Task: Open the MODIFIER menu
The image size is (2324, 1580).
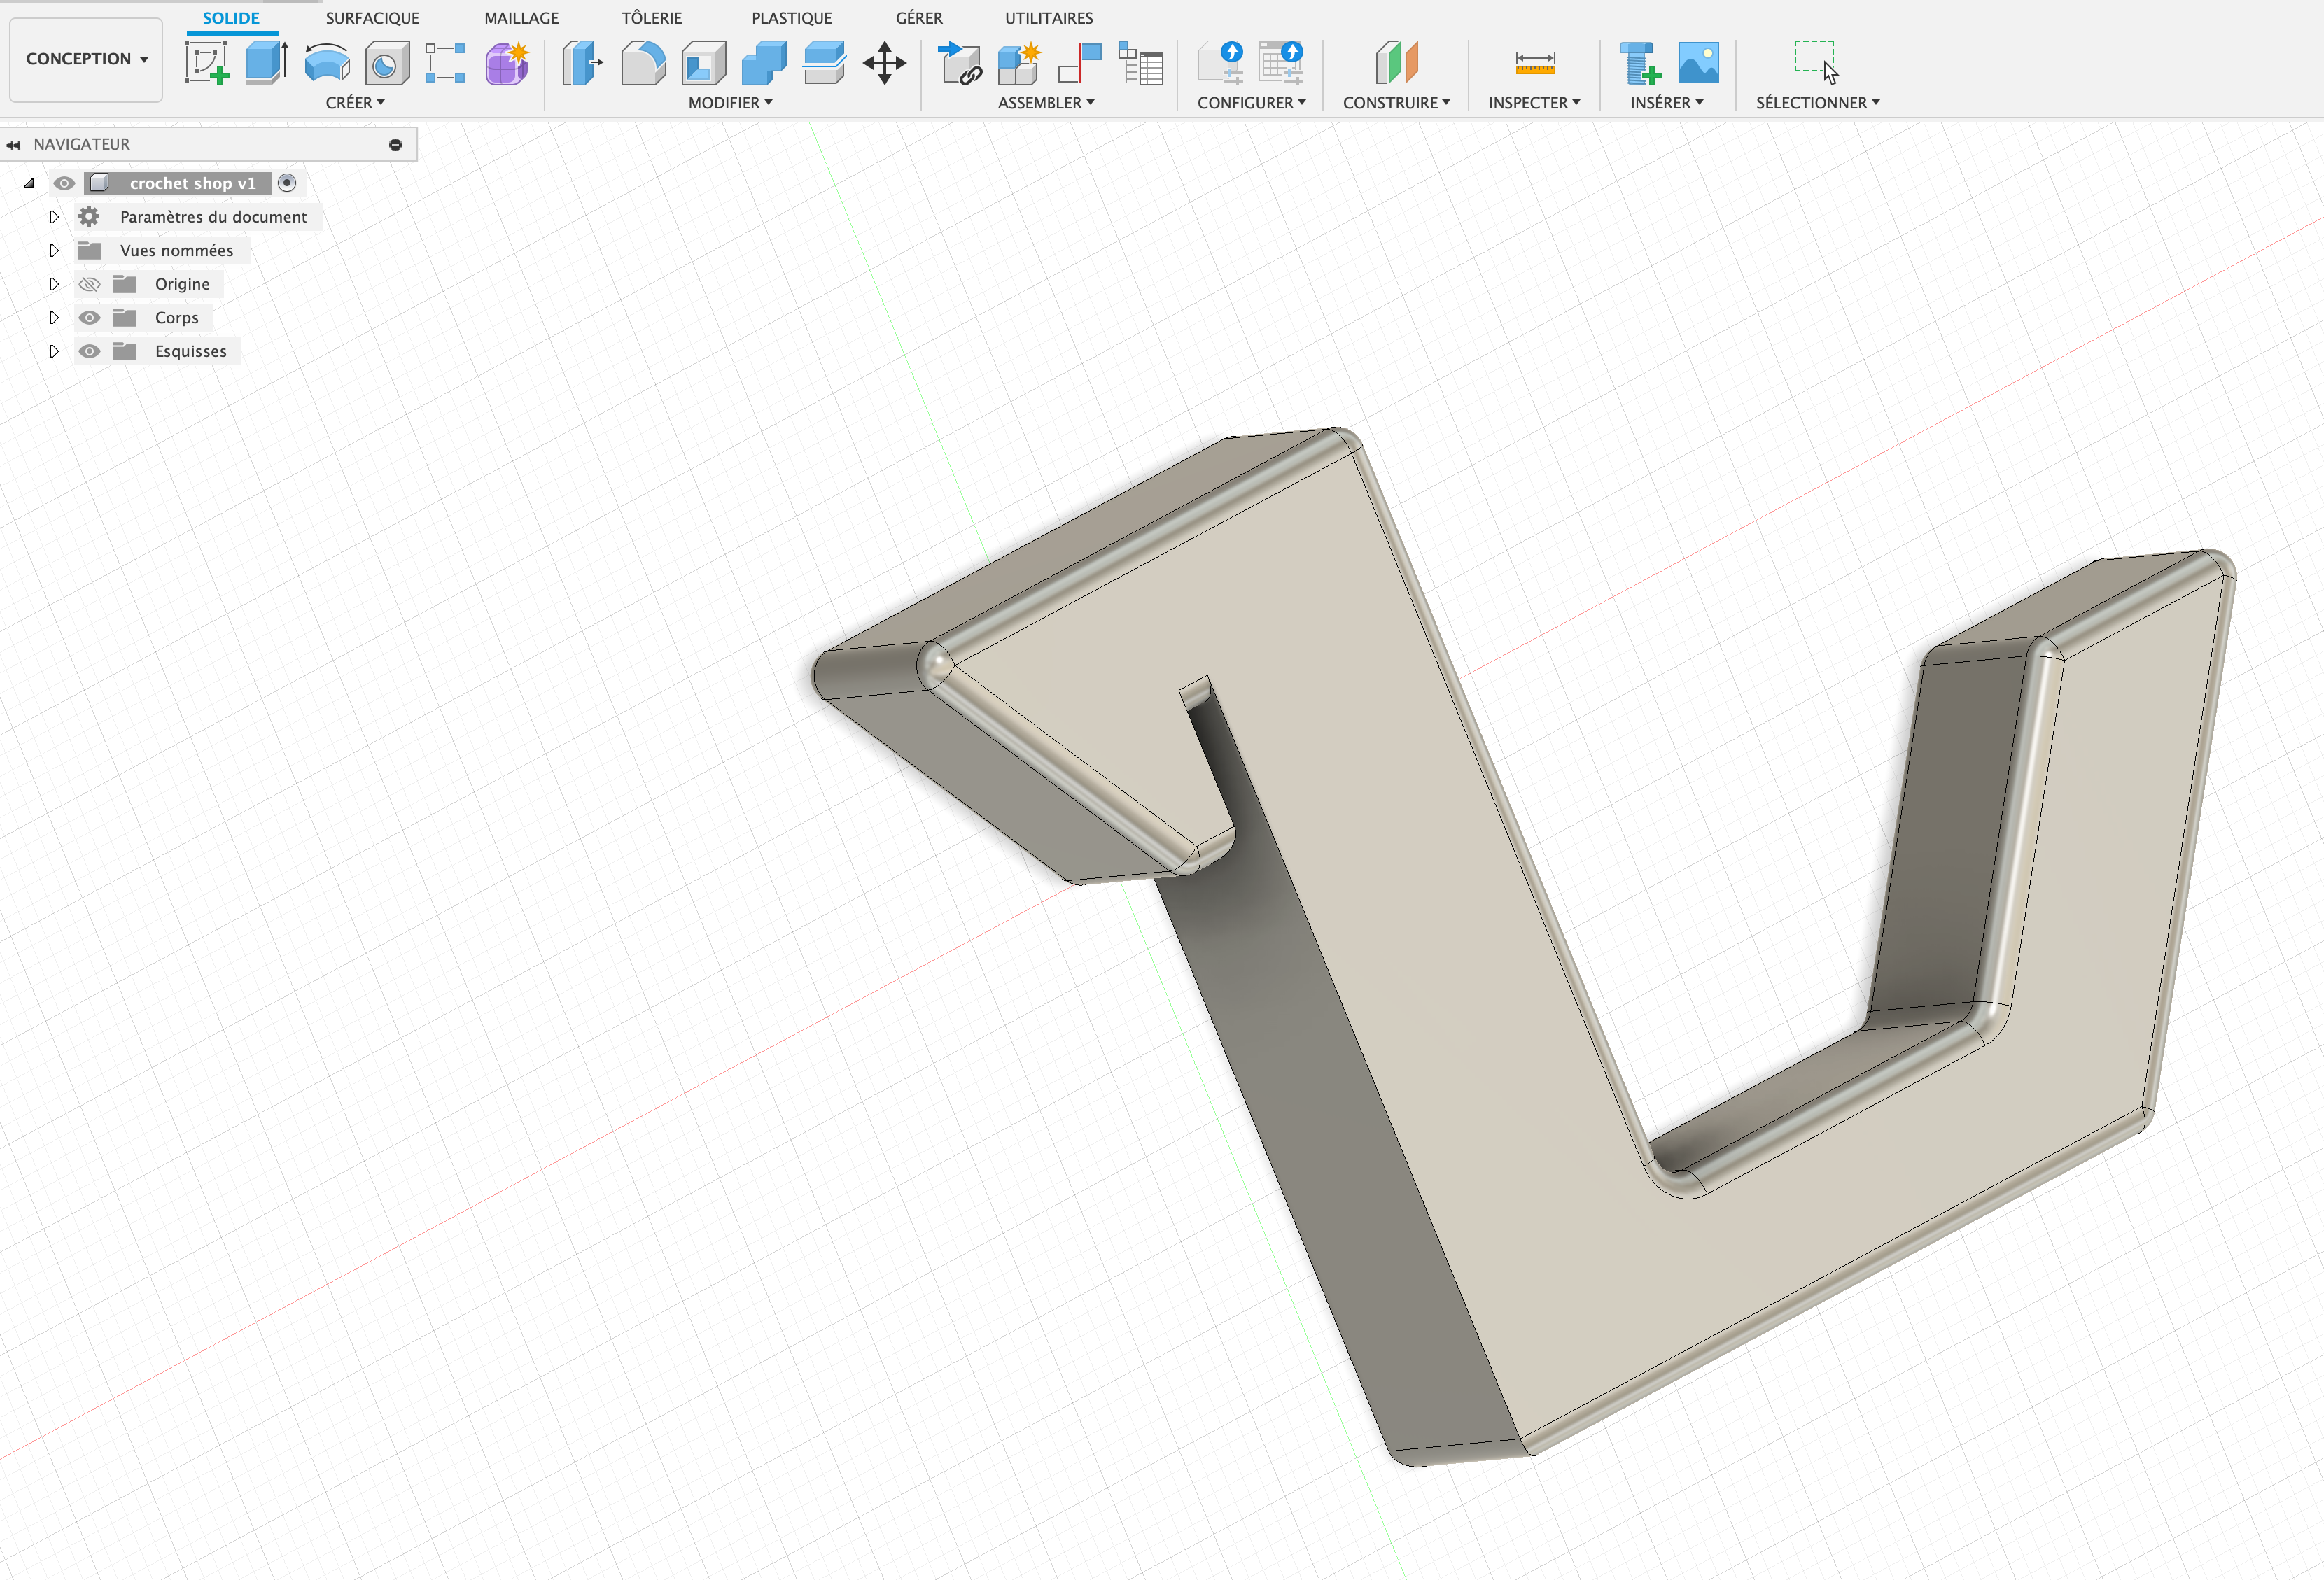Action: (x=730, y=103)
